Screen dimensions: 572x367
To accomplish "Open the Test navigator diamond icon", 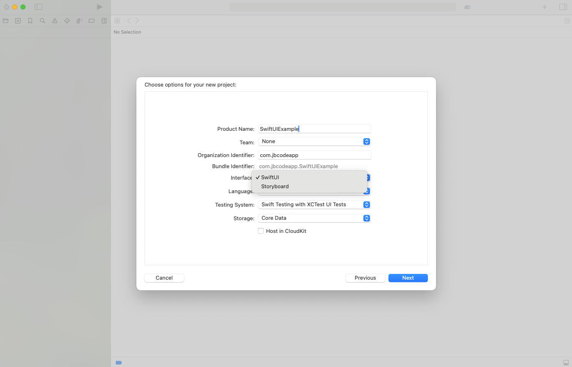I will (67, 21).
